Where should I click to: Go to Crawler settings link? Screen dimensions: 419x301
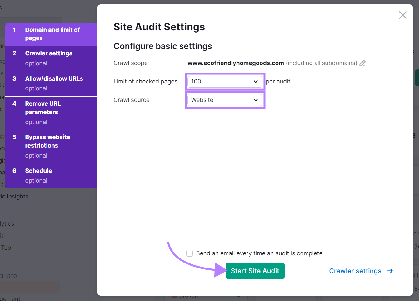361,271
